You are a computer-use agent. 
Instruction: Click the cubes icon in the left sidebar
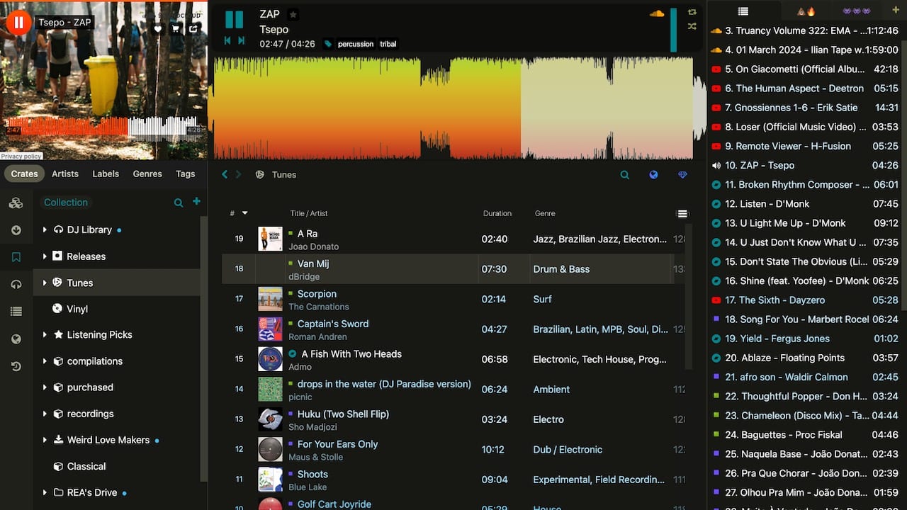pos(16,203)
